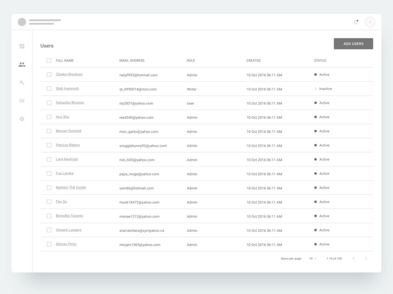Tick the checkbox next to Gleb Ivanovich
This screenshot has width=393, height=294.
[x=49, y=89]
